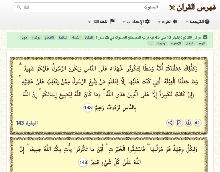Open the البقرة 143 verse link

coord(27,123)
